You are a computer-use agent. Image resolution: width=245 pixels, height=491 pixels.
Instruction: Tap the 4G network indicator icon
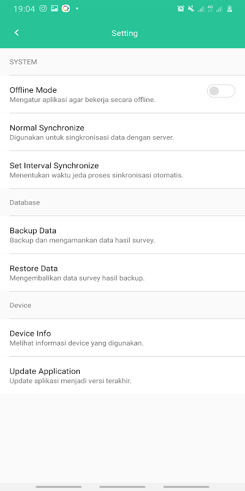click(x=210, y=9)
